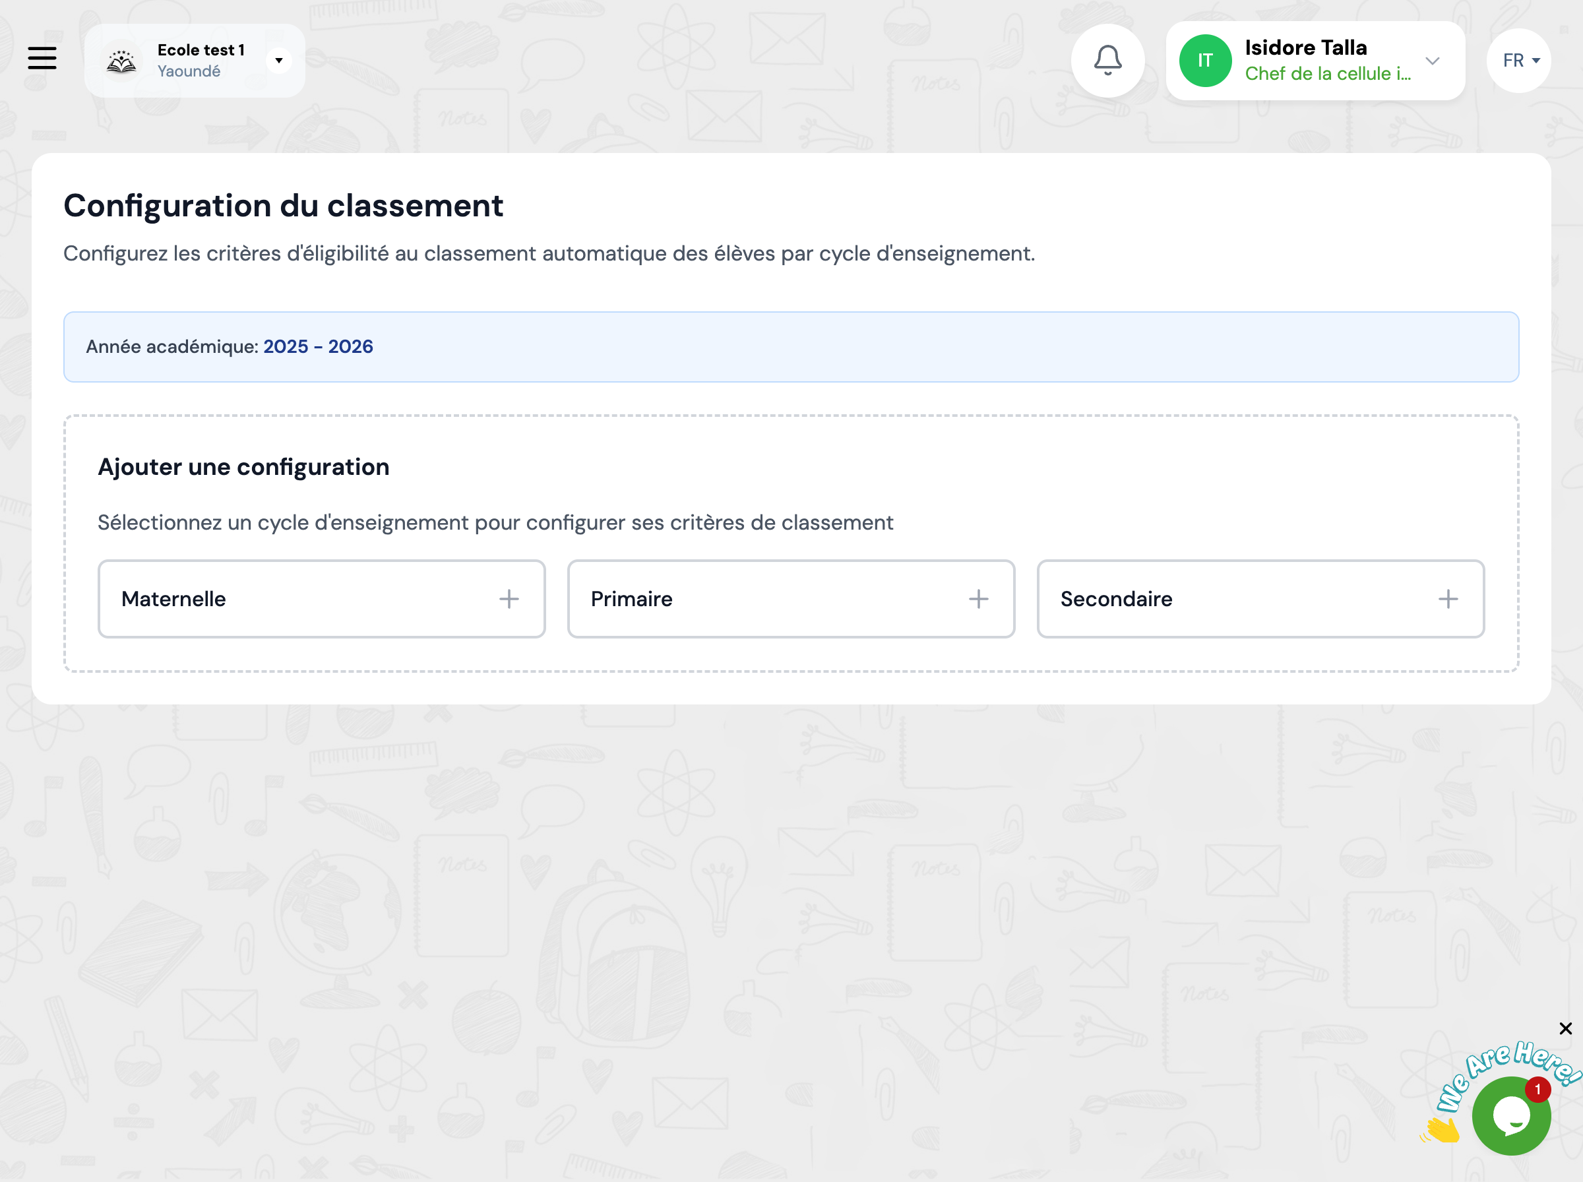1583x1182 pixels.
Task: Expand the school selector for Ecole test 1
Action: pos(279,60)
